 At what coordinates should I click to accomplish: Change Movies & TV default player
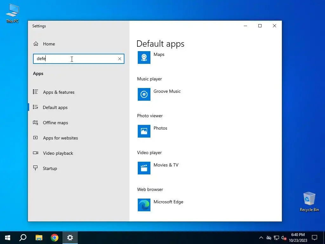pyautogui.click(x=166, y=165)
